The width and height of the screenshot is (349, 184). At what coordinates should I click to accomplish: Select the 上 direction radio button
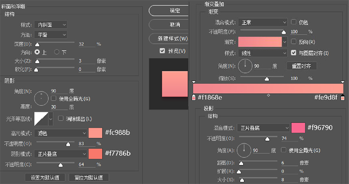click(37, 52)
